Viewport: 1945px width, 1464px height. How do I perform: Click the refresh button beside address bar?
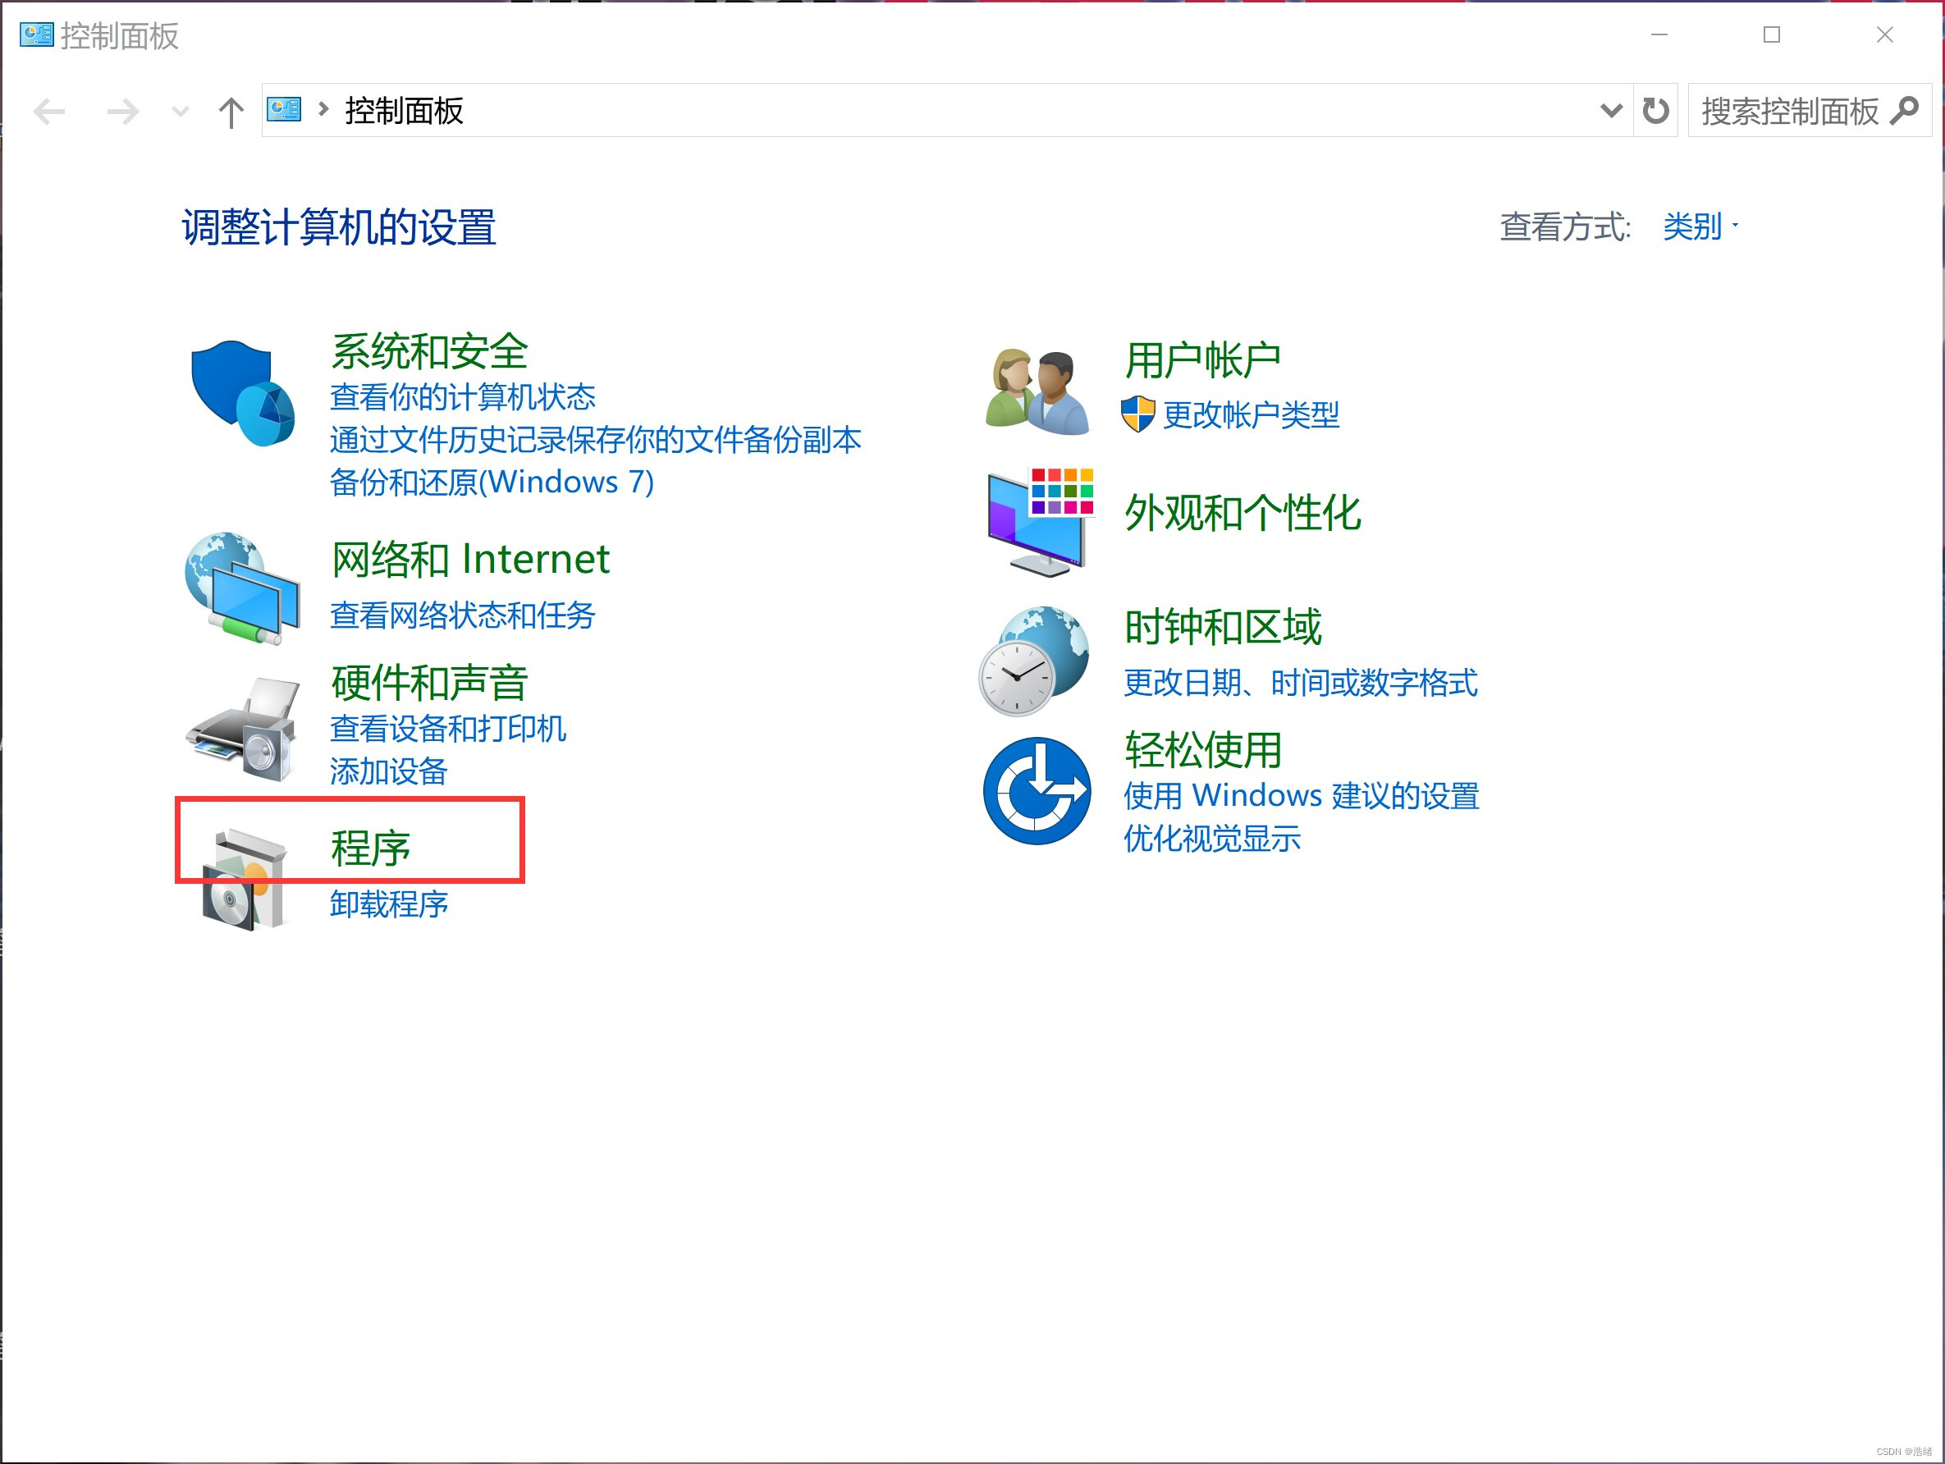[x=1654, y=111]
